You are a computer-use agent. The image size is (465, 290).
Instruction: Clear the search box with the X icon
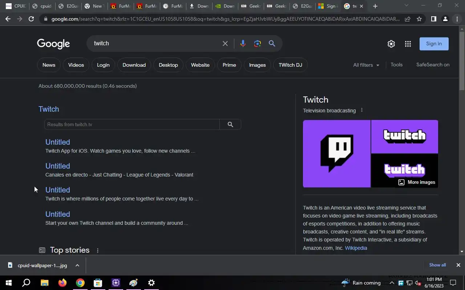[x=225, y=43]
